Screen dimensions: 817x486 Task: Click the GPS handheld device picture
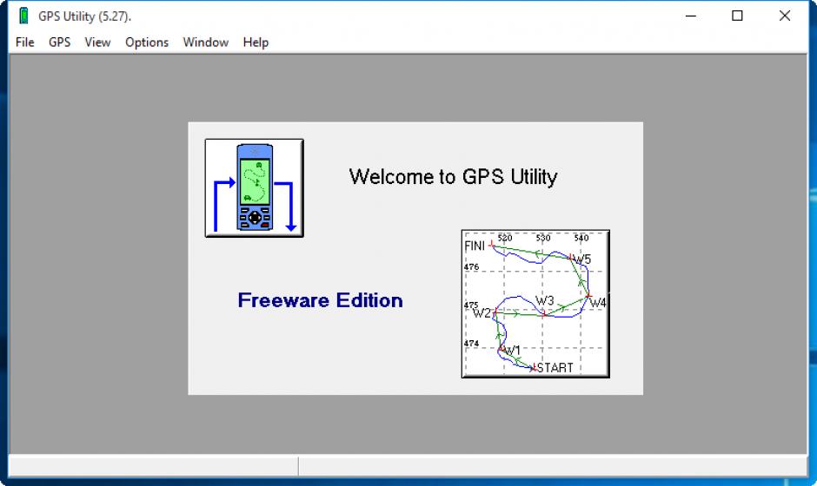(255, 187)
